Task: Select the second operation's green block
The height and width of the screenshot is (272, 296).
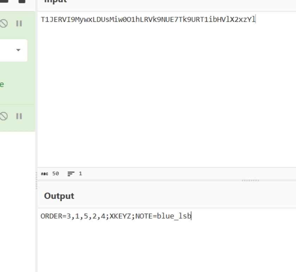Action: coord(18,118)
